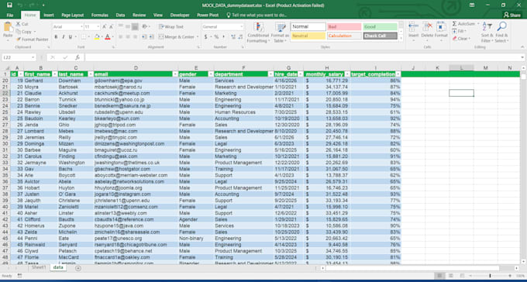
Task: Click the Format Painter brush
Action: pos(19,40)
